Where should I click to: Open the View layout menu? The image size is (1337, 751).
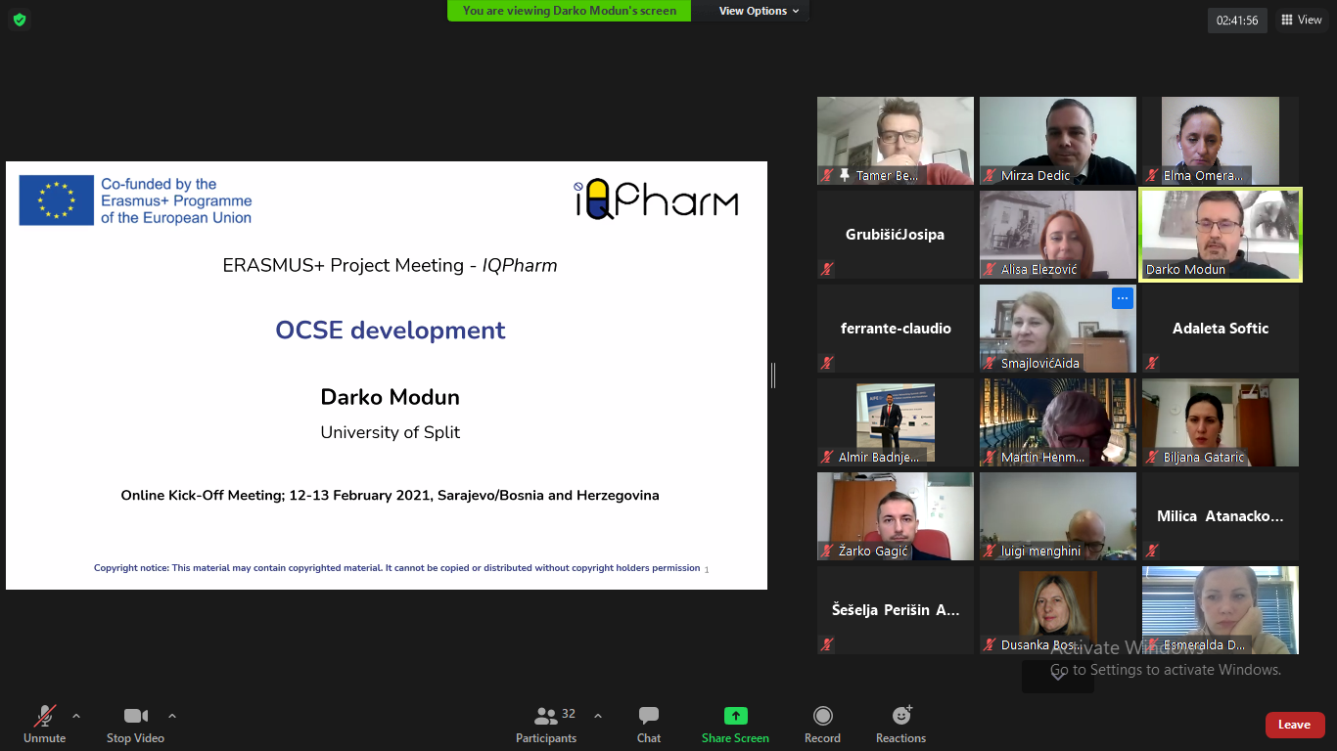[1301, 20]
